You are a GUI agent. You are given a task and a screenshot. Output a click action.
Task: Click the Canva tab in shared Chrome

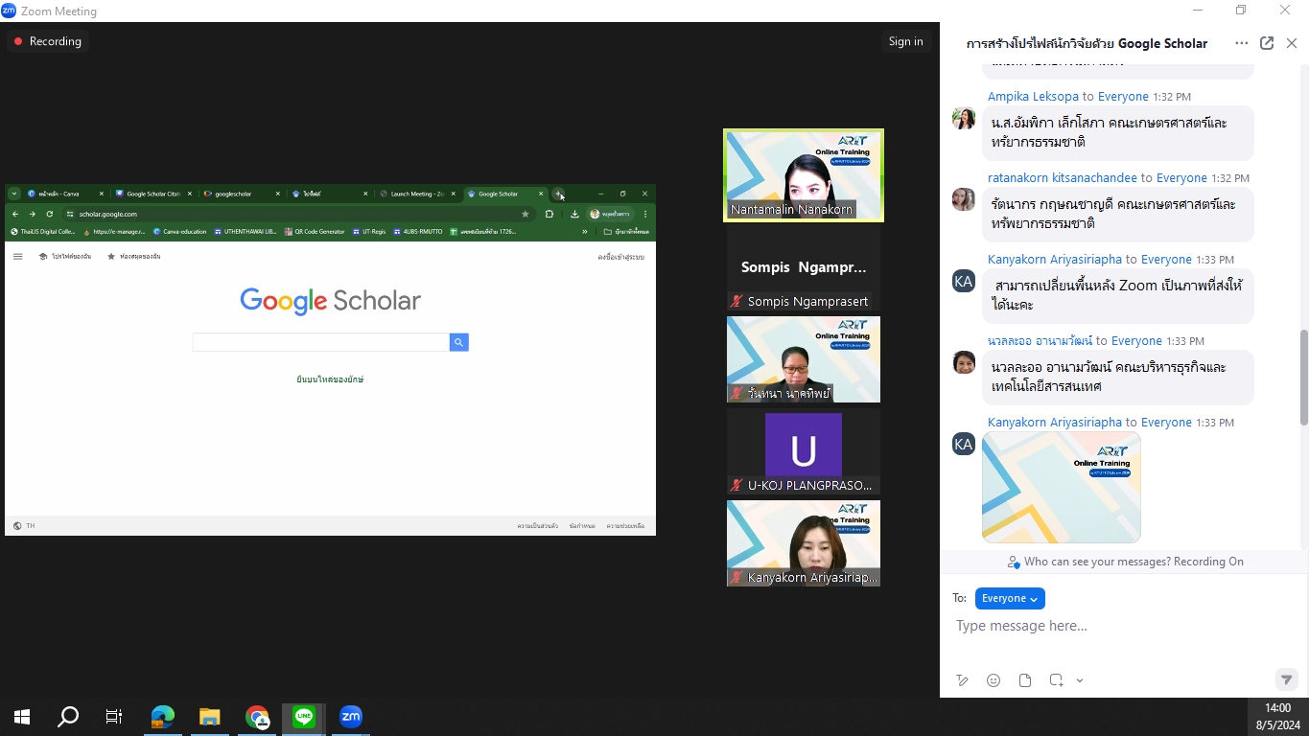pyautogui.click(x=64, y=194)
